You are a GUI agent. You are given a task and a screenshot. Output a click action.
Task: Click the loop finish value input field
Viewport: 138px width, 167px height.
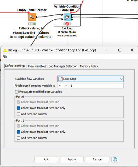tap(97, 86)
